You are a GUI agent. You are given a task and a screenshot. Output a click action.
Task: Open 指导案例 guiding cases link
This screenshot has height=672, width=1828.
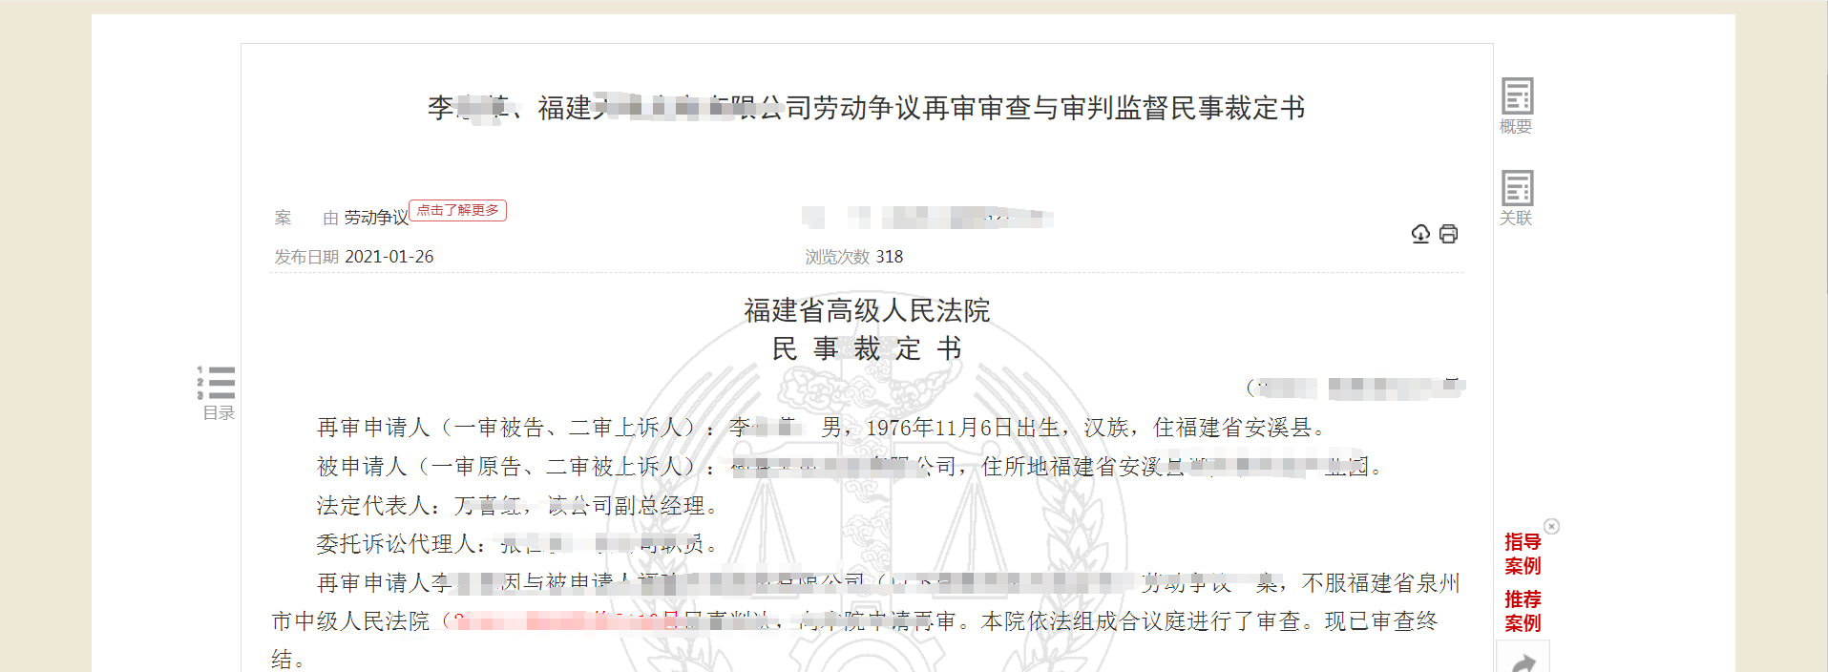1523,554
